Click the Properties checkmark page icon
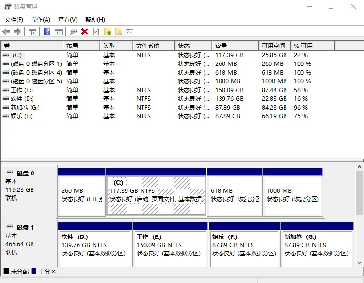This screenshot has height=283, width=364. 96,31
